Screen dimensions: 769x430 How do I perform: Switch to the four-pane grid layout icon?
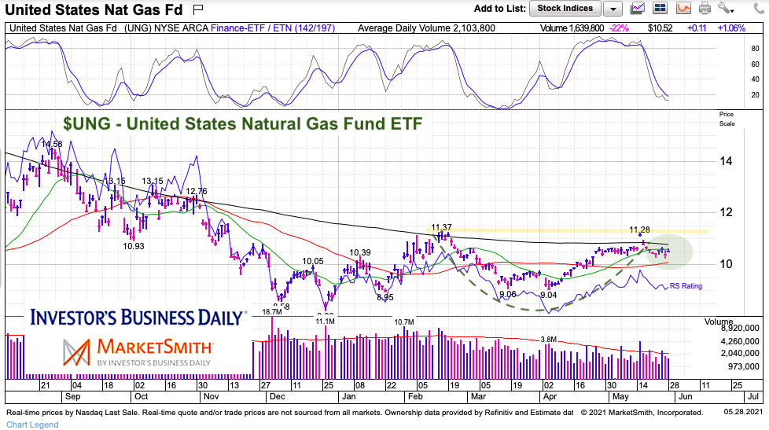[x=660, y=8]
